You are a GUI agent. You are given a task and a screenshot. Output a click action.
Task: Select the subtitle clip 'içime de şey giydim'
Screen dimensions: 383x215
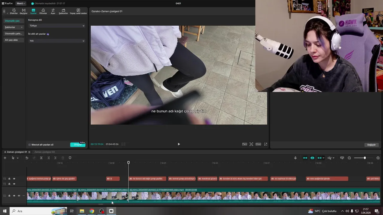(x=64, y=179)
